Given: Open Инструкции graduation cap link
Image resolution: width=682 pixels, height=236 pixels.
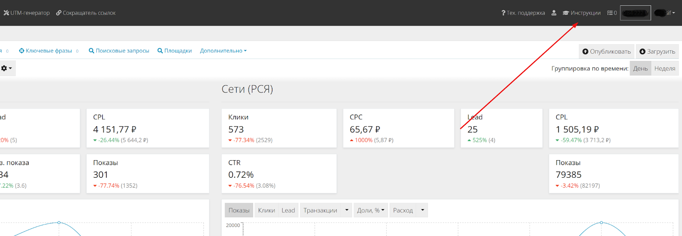Looking at the screenshot, I should (581, 13).
